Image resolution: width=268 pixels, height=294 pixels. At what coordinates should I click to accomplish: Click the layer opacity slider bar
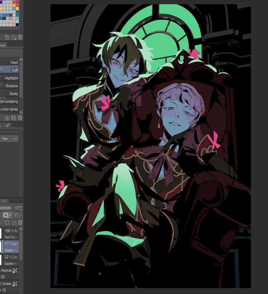pos(5,208)
